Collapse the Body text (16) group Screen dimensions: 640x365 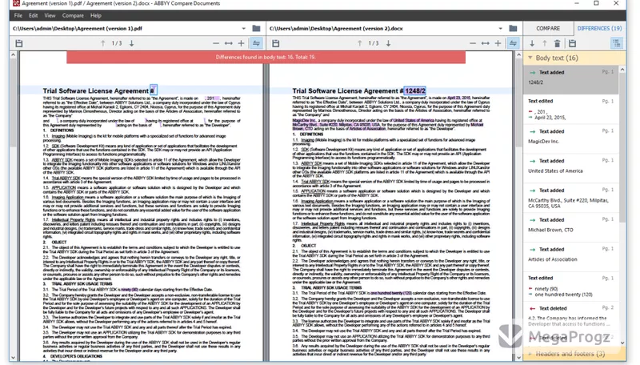coord(530,58)
